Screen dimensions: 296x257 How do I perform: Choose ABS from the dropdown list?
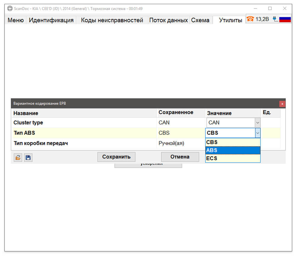click(x=233, y=150)
